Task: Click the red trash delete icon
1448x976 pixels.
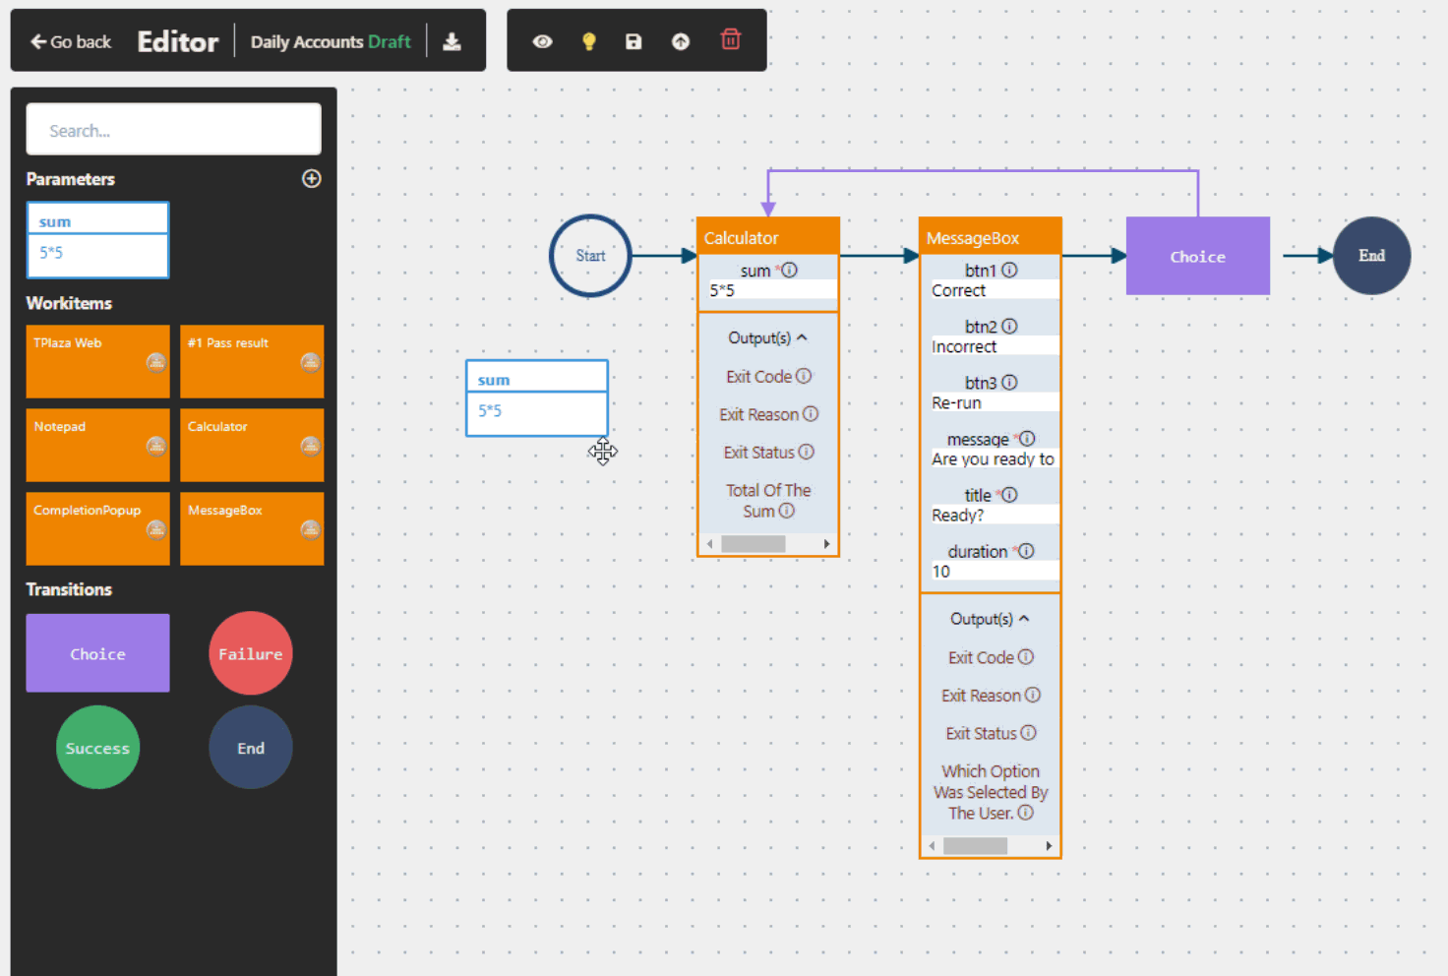Action: click(x=730, y=39)
